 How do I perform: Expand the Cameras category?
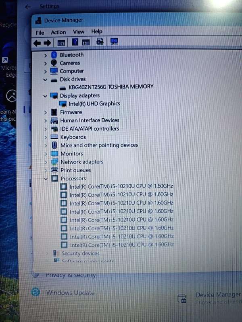coord(46,64)
